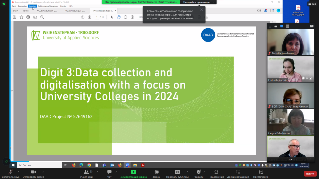319x179 pixels.
Task: Unmute microphone with Включить звук button
Action: (10, 174)
